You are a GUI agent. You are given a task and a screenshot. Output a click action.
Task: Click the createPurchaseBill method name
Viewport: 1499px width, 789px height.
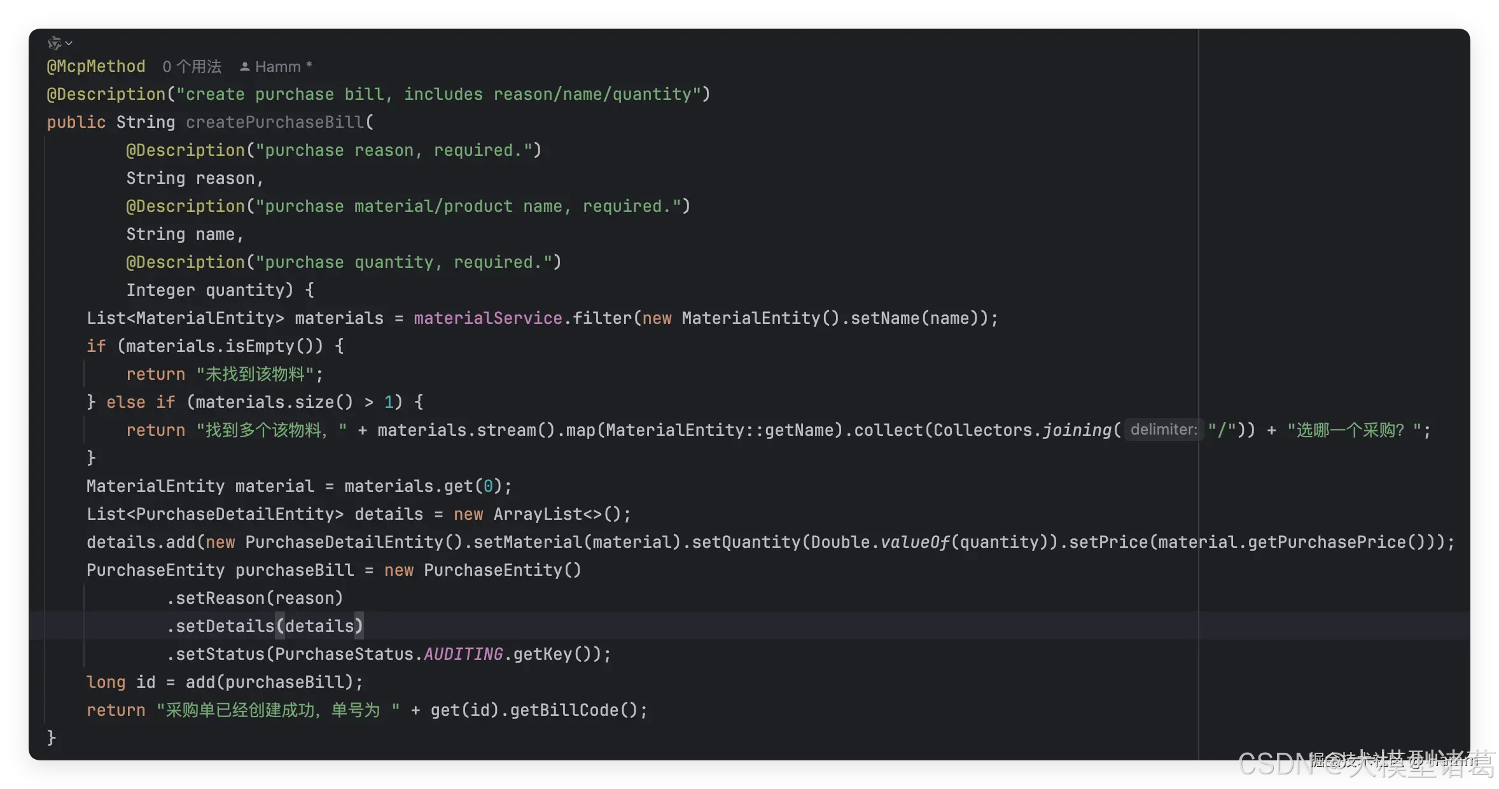click(x=275, y=122)
